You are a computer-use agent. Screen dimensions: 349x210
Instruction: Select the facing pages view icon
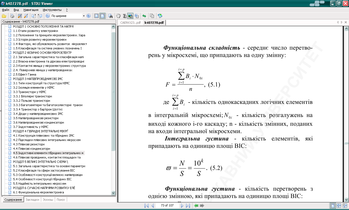(x=339, y=206)
